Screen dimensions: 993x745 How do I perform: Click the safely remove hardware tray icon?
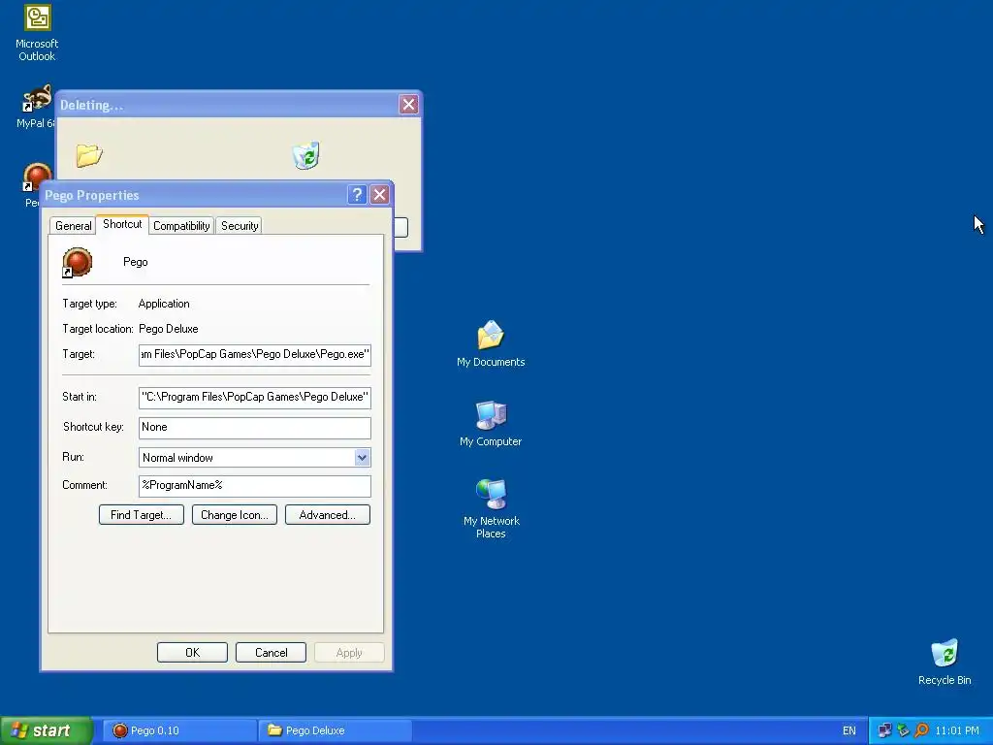click(x=903, y=730)
